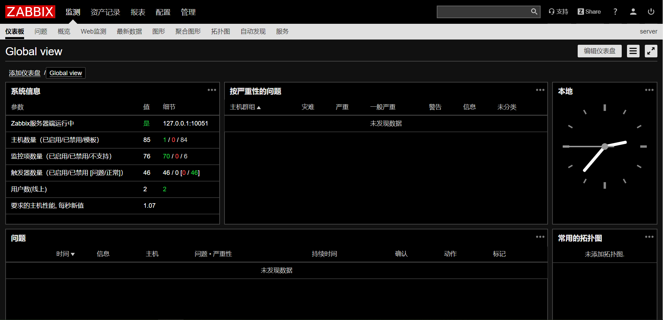Click the 一般严重 severity column header
Image resolution: width=663 pixels, height=320 pixels.
(383, 107)
